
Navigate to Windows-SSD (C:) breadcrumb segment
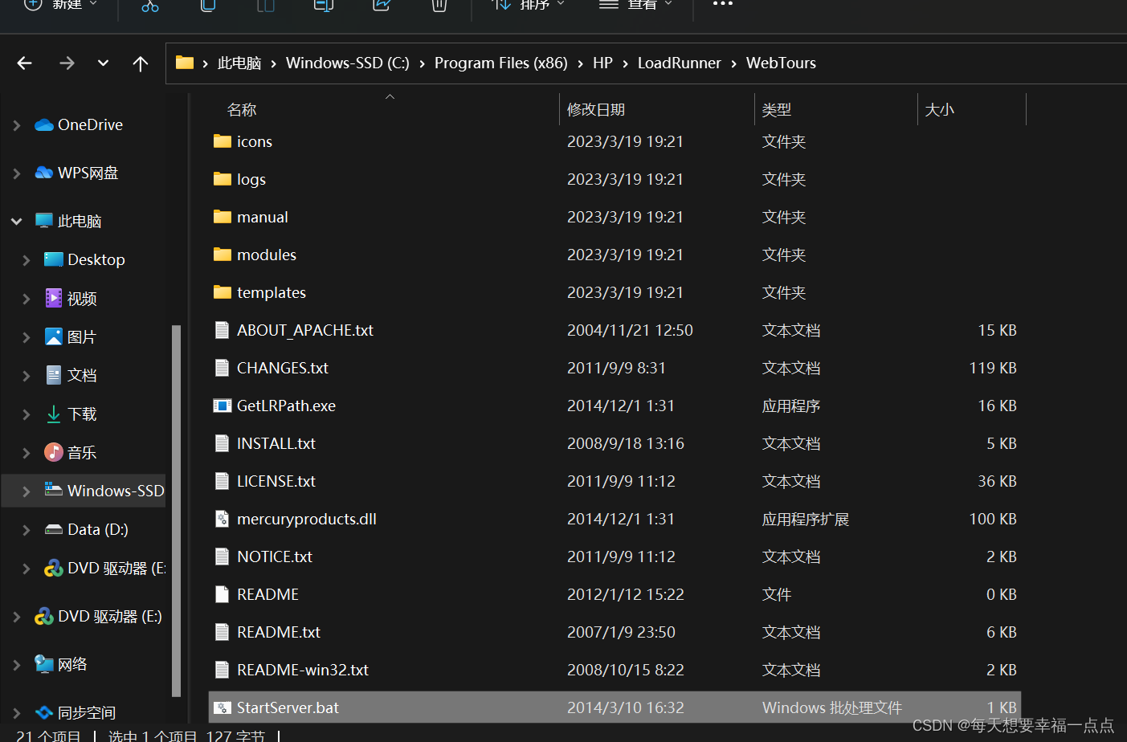tap(348, 63)
